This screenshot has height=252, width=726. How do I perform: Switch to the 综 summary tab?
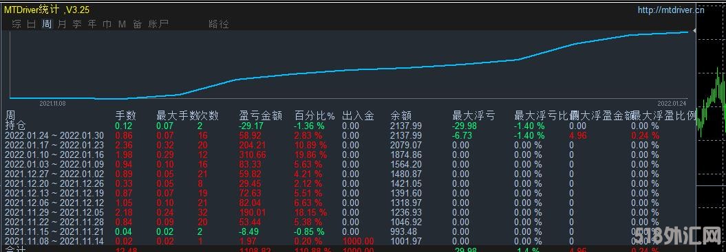[x=17, y=24]
